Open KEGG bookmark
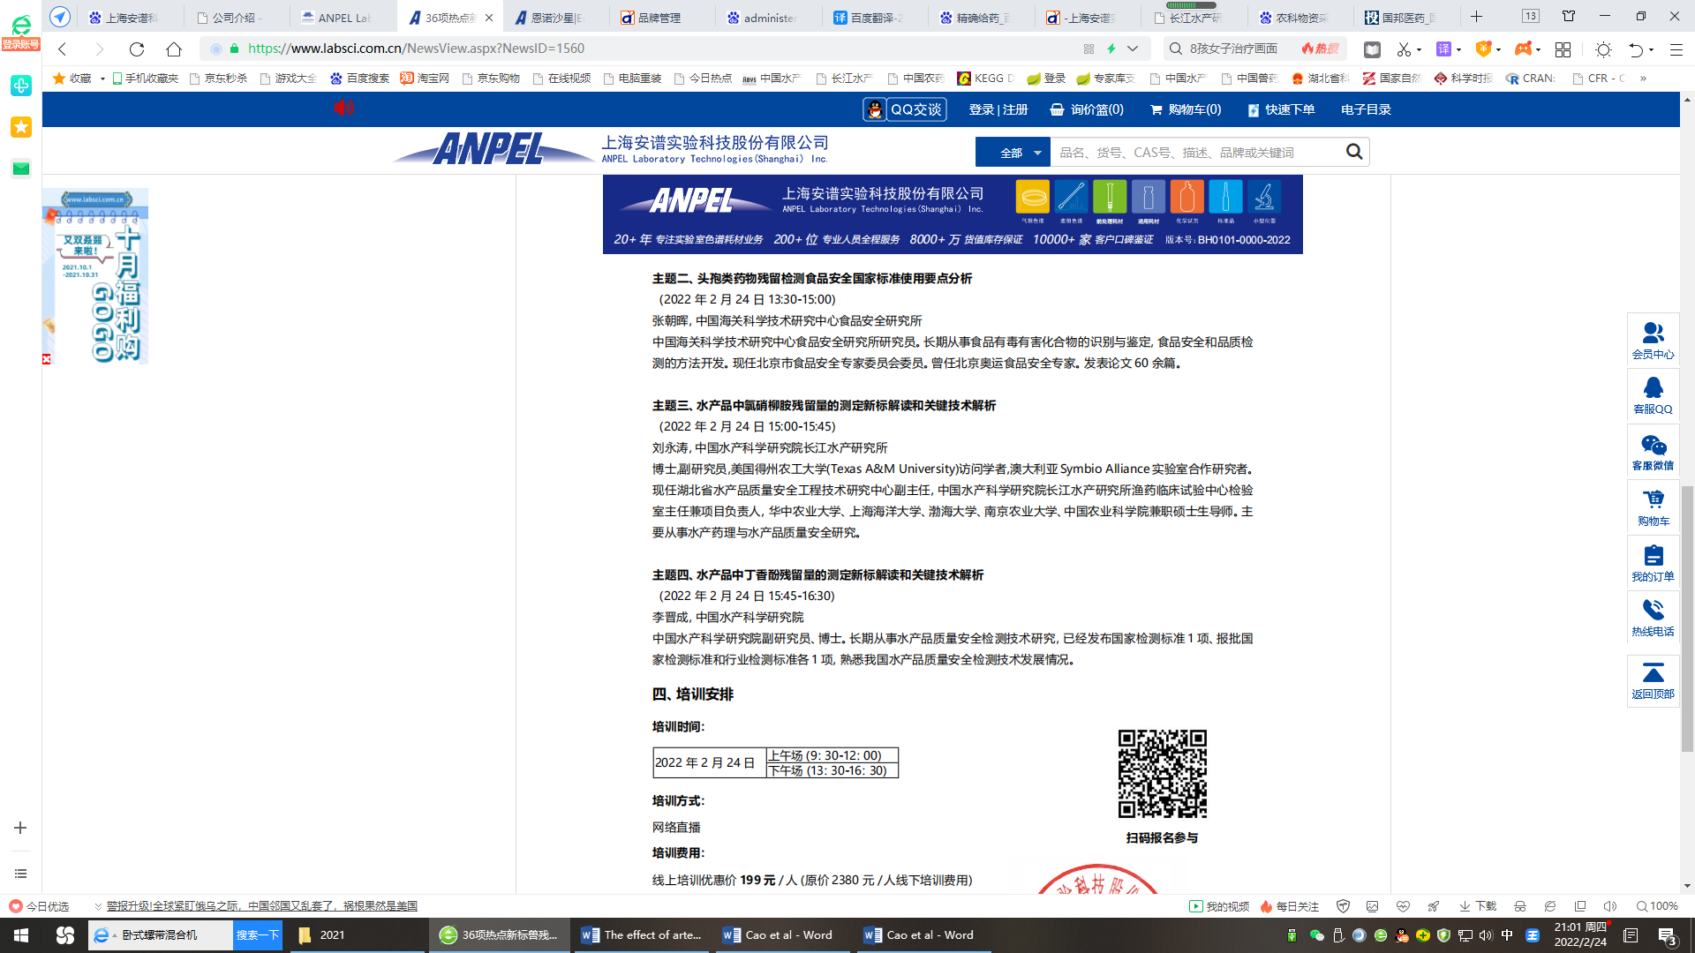Viewport: 1695px width, 953px height. point(986,79)
